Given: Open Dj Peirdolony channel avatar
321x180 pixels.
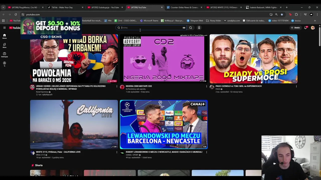Looking at the screenshot, I should coord(122,87).
